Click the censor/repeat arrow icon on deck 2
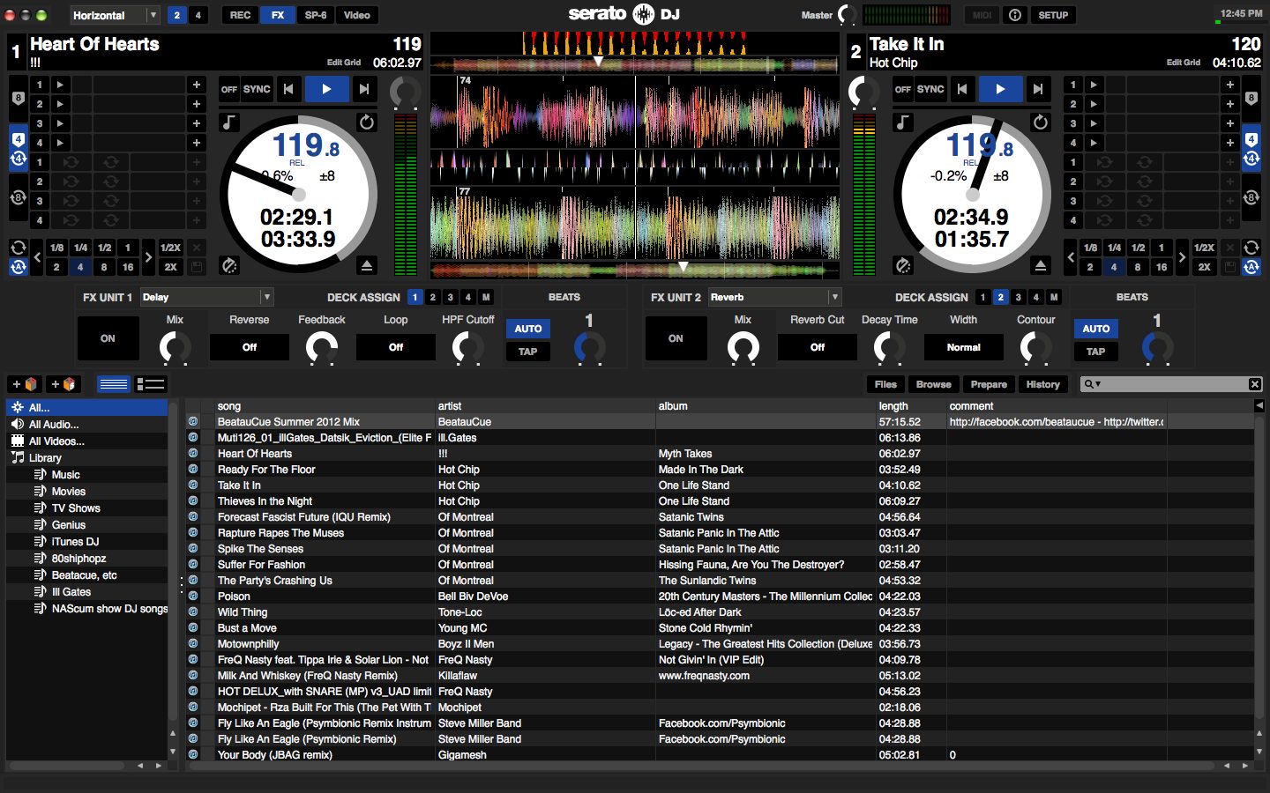 (x=1041, y=122)
